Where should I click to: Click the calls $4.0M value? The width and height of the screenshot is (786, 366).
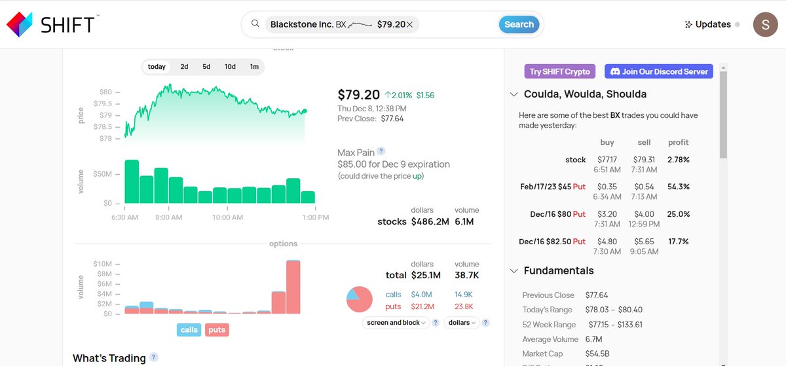(422, 295)
